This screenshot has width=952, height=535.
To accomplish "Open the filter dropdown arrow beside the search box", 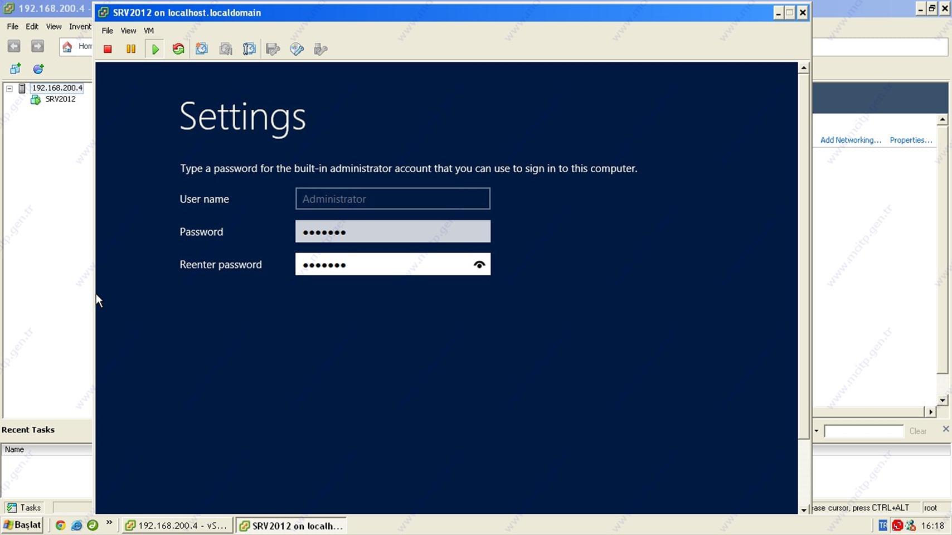I will click(817, 431).
